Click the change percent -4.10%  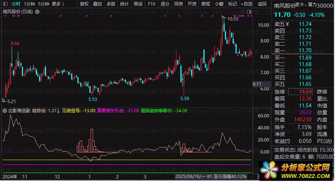[x=317, y=15]
